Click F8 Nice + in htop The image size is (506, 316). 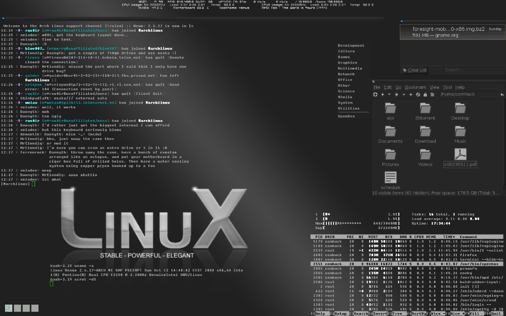pos(456,313)
